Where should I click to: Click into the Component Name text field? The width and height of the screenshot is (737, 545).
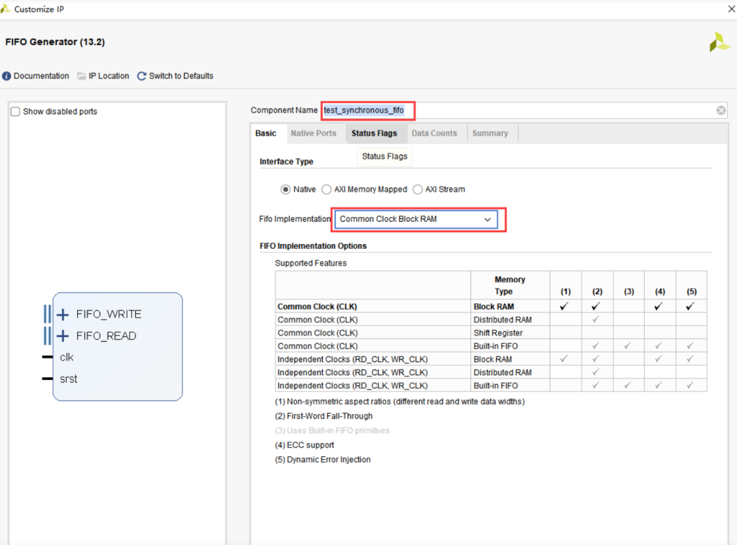pyautogui.click(x=546, y=111)
